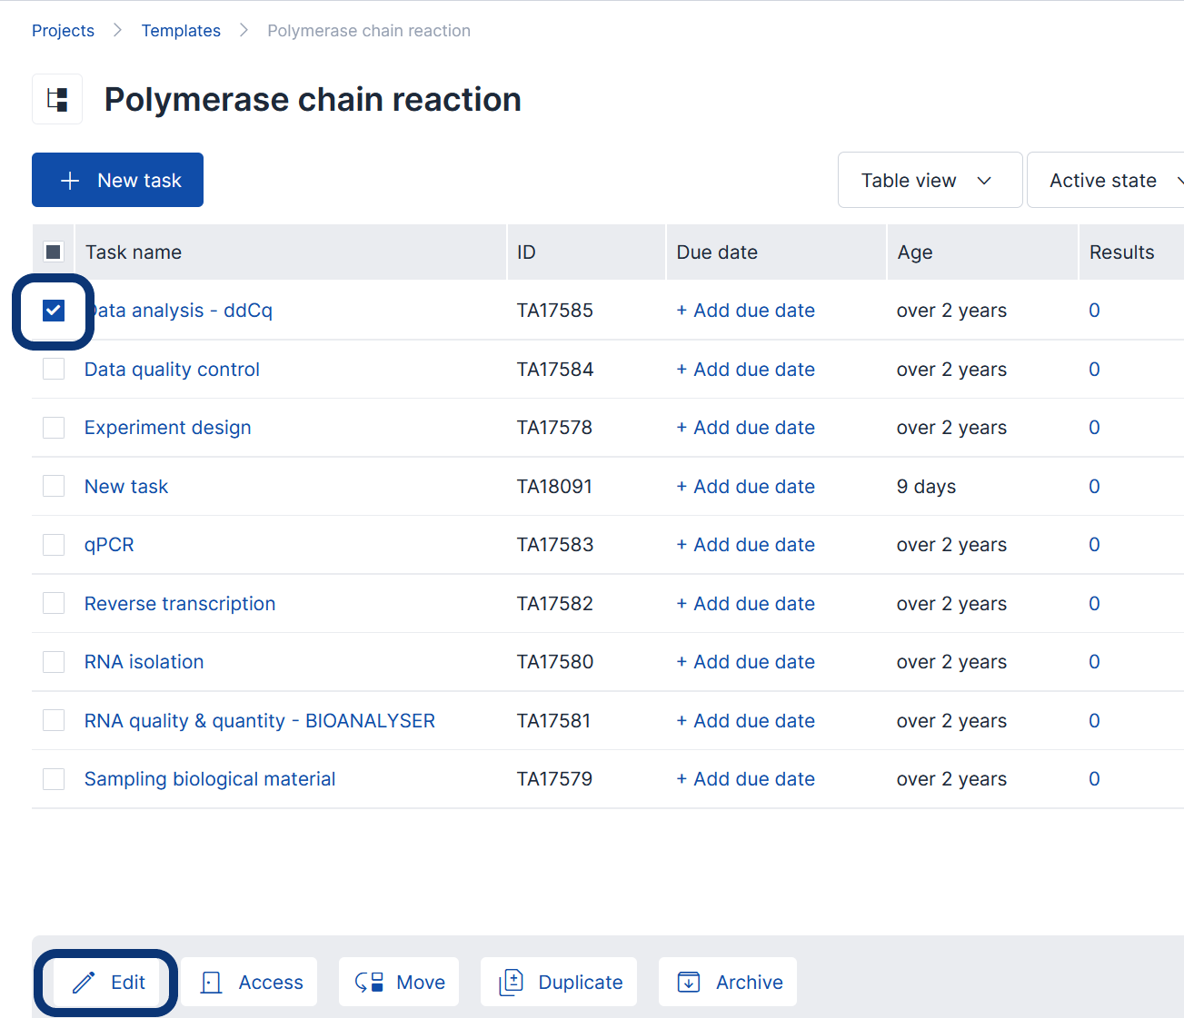
Task: Open the Table view dropdown
Action: (x=929, y=181)
